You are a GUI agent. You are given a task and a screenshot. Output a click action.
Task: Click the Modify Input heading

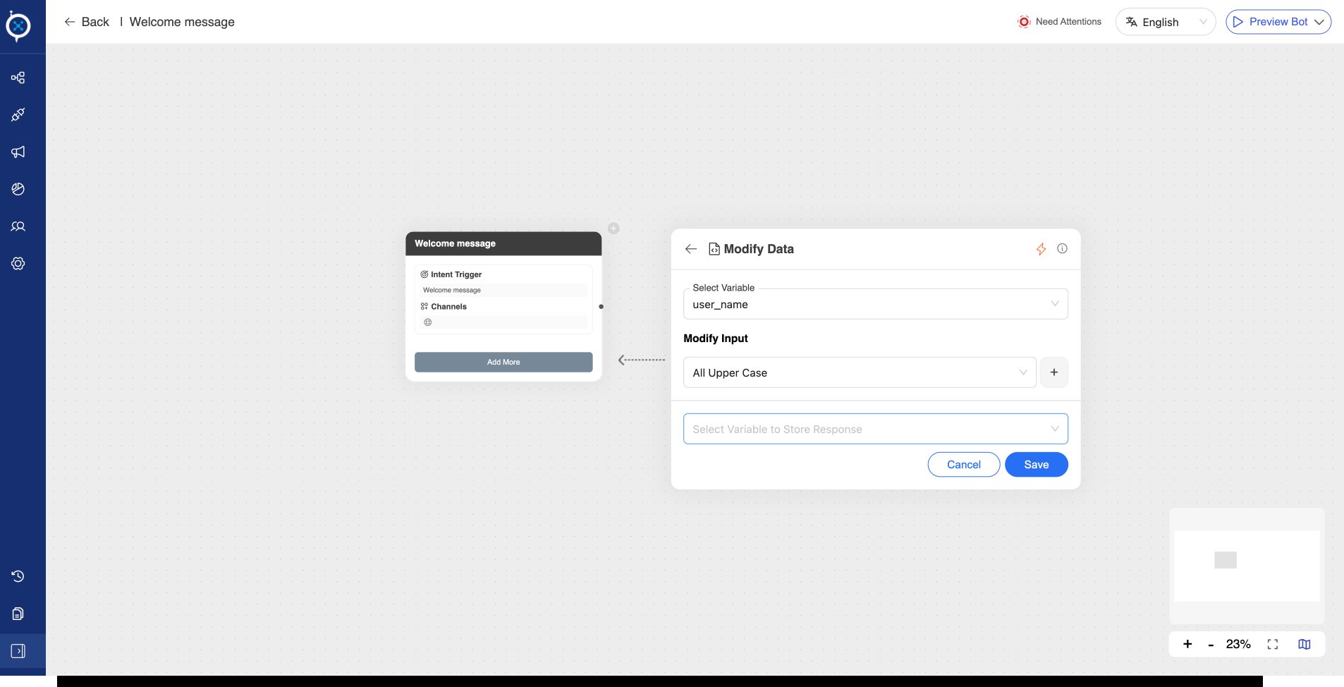coord(716,339)
